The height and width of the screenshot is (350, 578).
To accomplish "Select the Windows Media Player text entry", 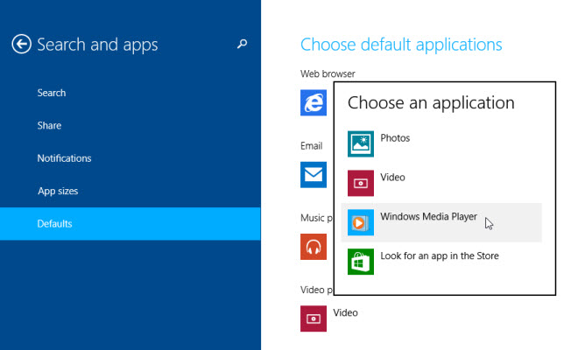I will click(429, 217).
